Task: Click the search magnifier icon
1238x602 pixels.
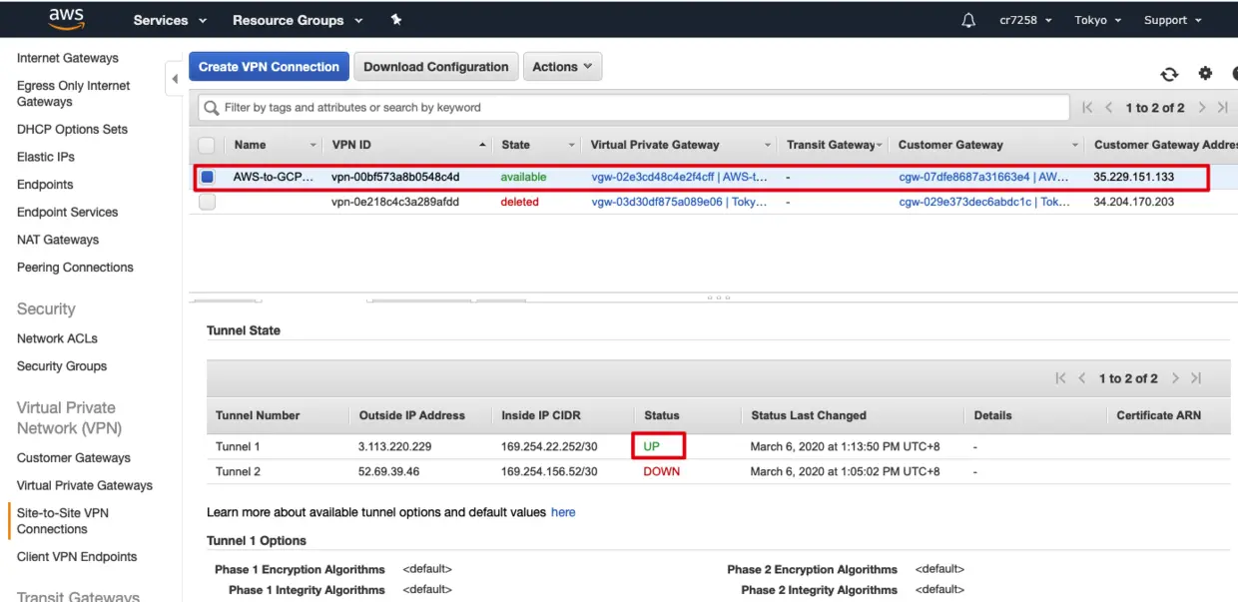Action: click(212, 108)
